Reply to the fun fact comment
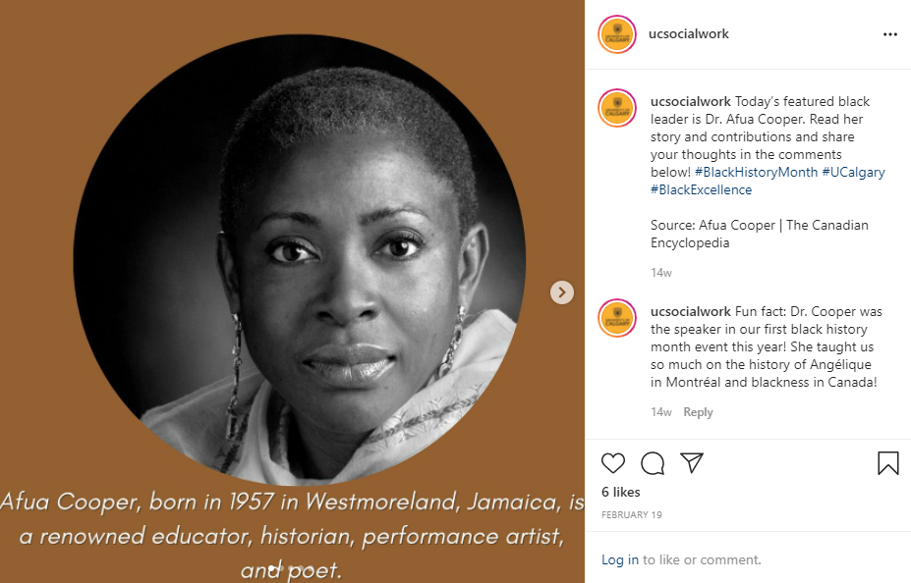 [x=698, y=412]
